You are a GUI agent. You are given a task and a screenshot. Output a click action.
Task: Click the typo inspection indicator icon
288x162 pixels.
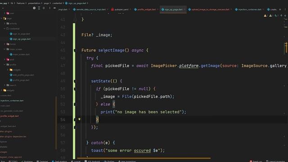click(x=276, y=16)
